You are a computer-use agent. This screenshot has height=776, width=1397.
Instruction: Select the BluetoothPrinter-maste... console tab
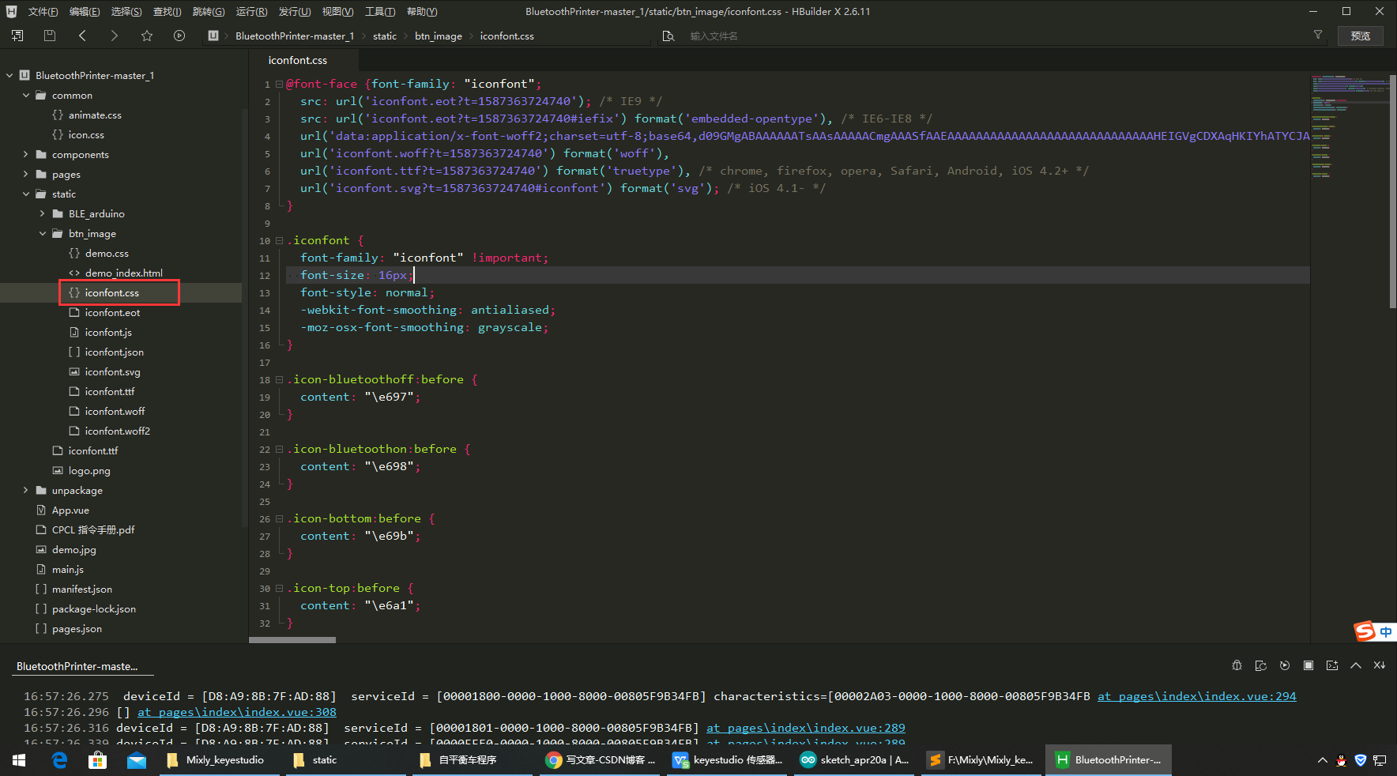(x=77, y=666)
